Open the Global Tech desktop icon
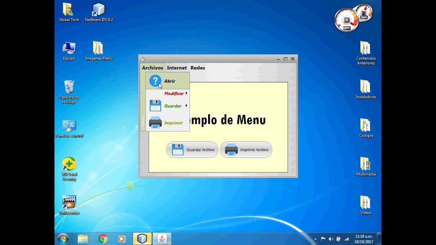 point(69,13)
